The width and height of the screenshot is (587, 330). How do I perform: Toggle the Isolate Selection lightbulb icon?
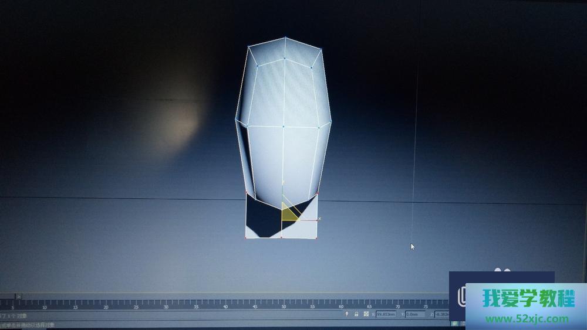pyautogui.click(x=347, y=314)
